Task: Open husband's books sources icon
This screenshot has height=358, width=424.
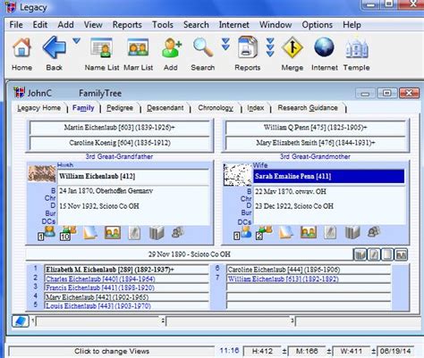Action: click(157, 232)
